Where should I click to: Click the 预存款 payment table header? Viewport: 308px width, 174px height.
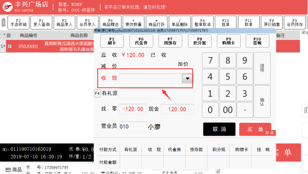pyautogui.click(x=196, y=150)
